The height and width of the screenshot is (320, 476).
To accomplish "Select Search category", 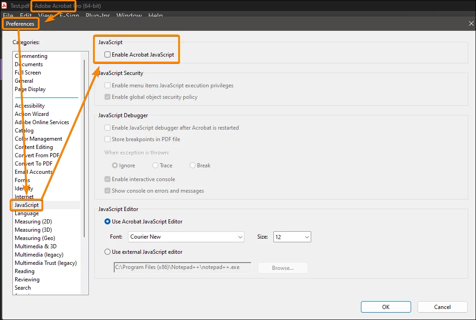I will coord(23,288).
